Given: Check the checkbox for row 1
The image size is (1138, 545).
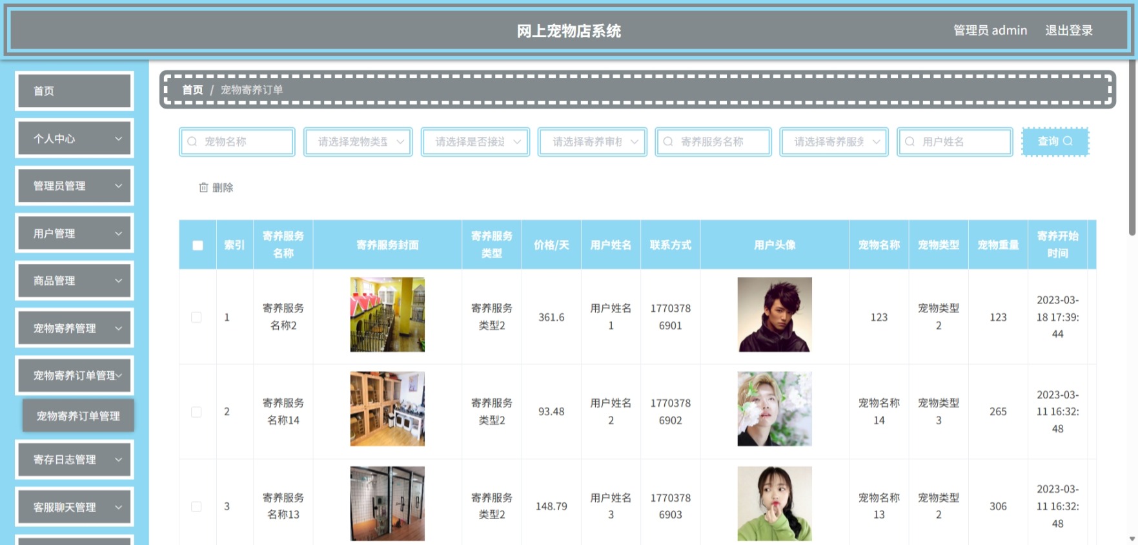Looking at the screenshot, I should 196,317.
